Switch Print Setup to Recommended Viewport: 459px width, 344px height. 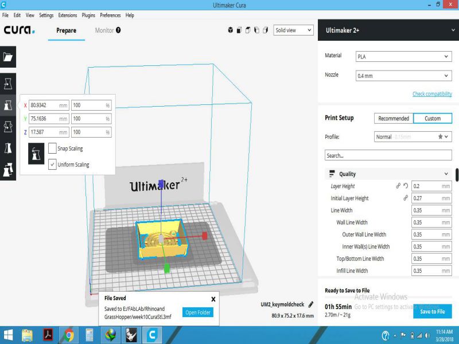[394, 119]
